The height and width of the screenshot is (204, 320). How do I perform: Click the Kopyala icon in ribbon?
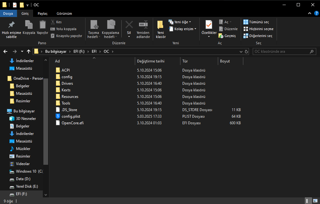29,24
